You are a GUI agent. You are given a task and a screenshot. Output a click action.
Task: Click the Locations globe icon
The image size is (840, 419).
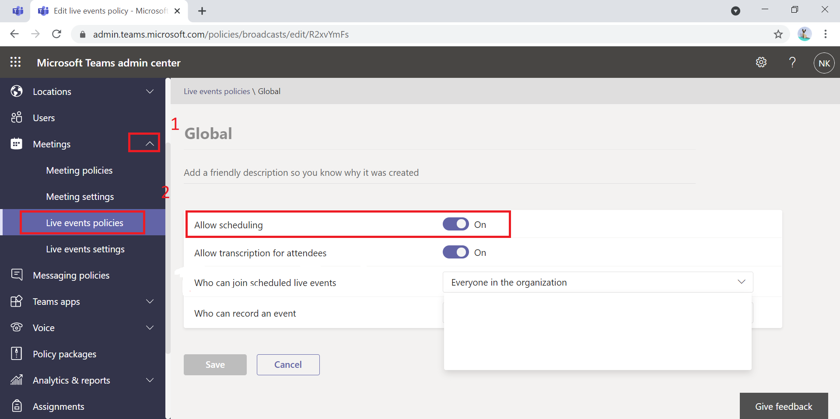[17, 91]
